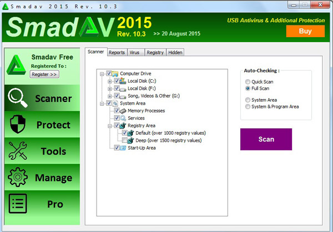
Task: Uncheck the Local Disk (F:) checkbox
Action: click(117, 88)
